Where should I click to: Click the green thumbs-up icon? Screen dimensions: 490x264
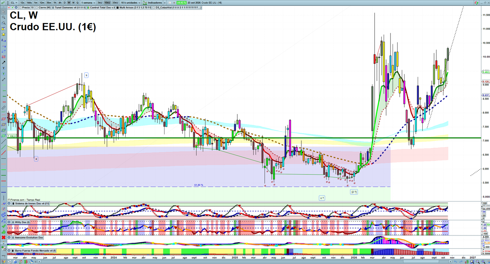(3, 231)
